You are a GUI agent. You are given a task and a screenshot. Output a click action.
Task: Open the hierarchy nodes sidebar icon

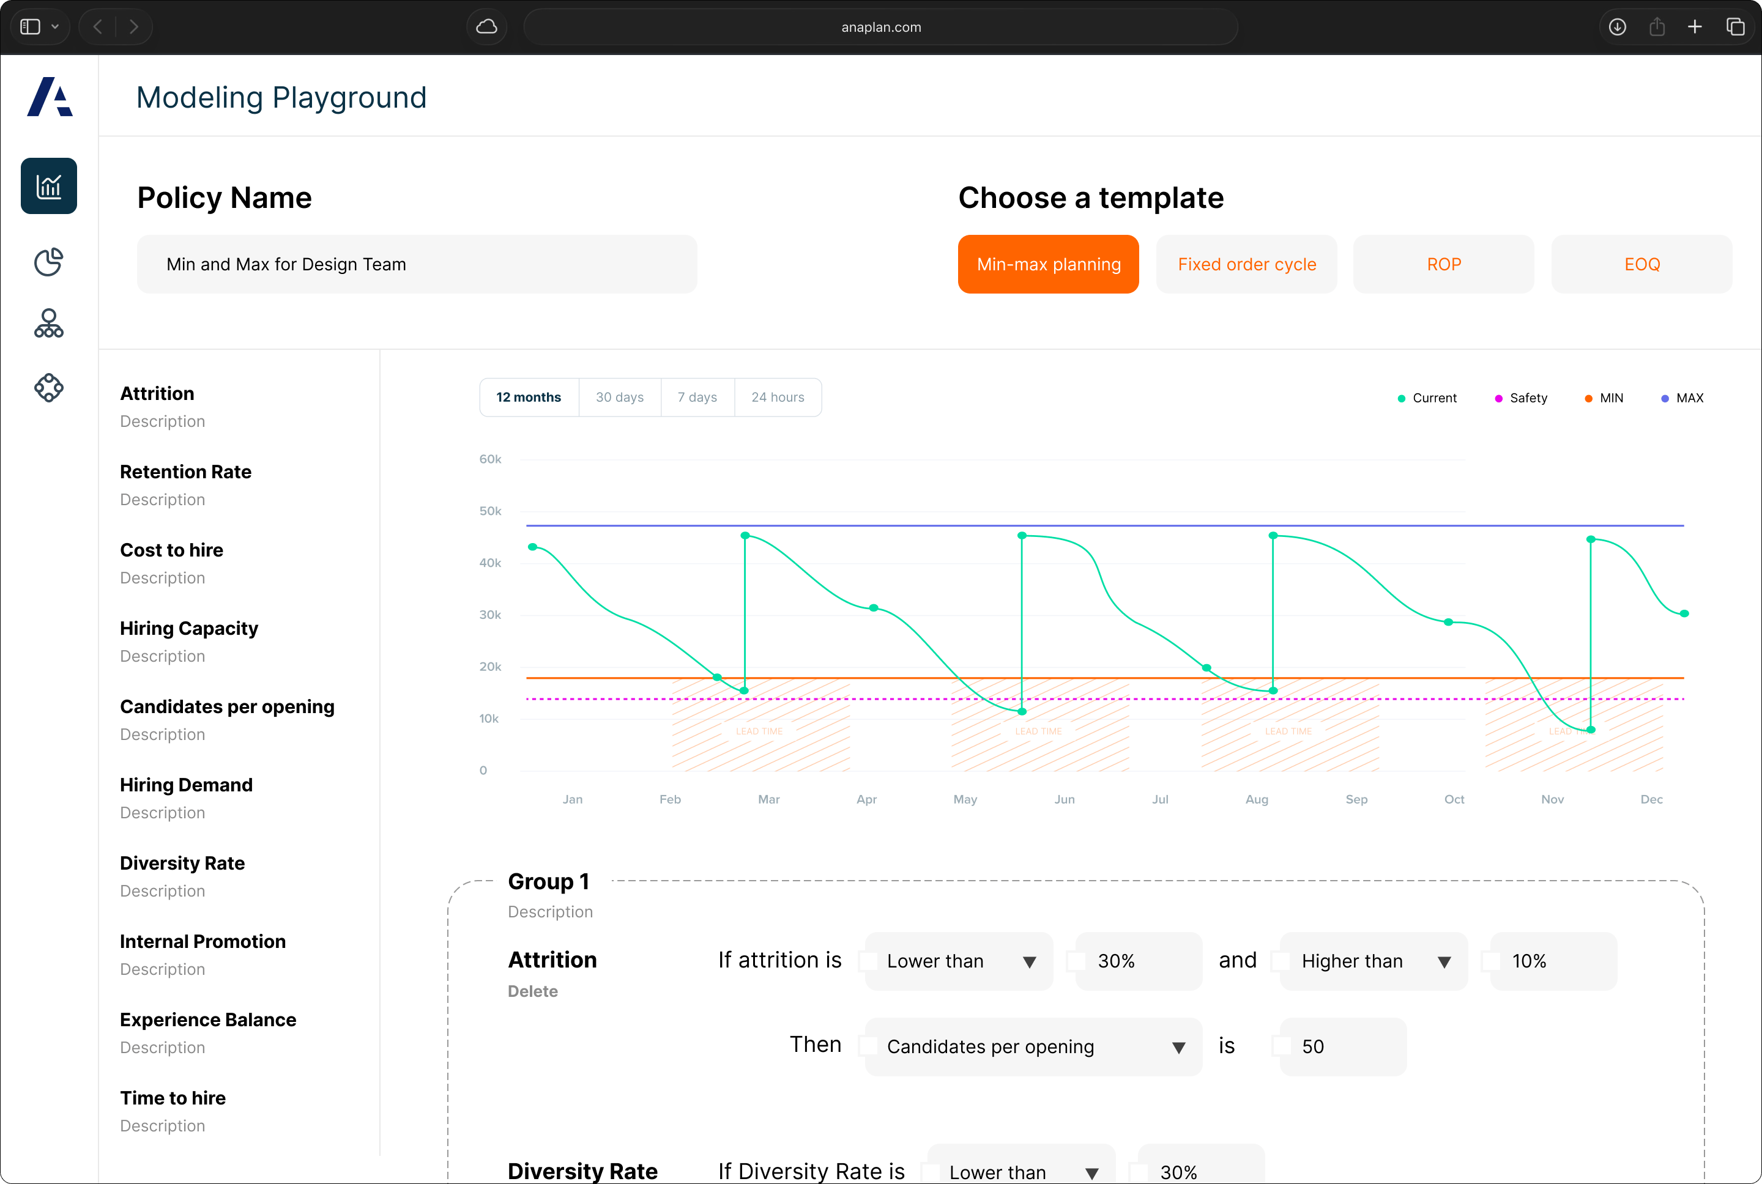point(49,323)
